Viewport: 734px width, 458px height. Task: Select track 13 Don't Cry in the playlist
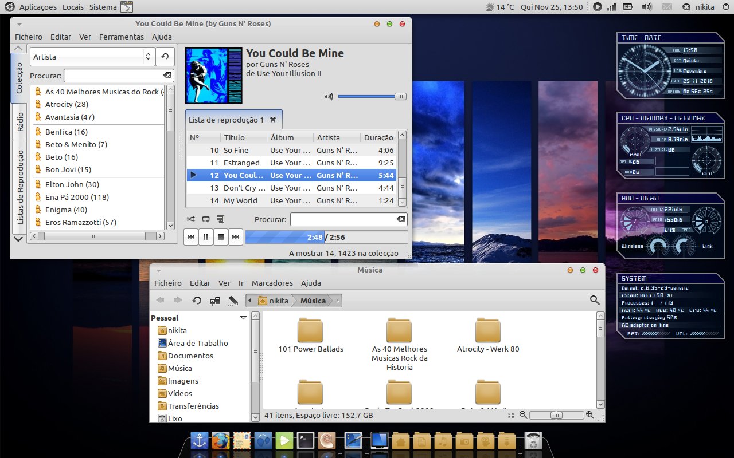coord(291,188)
